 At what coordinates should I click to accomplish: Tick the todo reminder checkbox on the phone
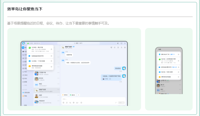point(159,72)
